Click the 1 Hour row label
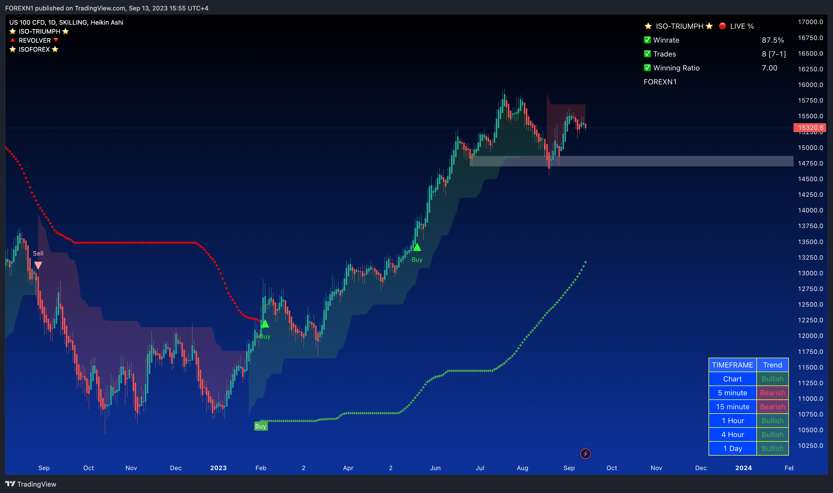This screenshot has height=493, width=833. [x=733, y=421]
